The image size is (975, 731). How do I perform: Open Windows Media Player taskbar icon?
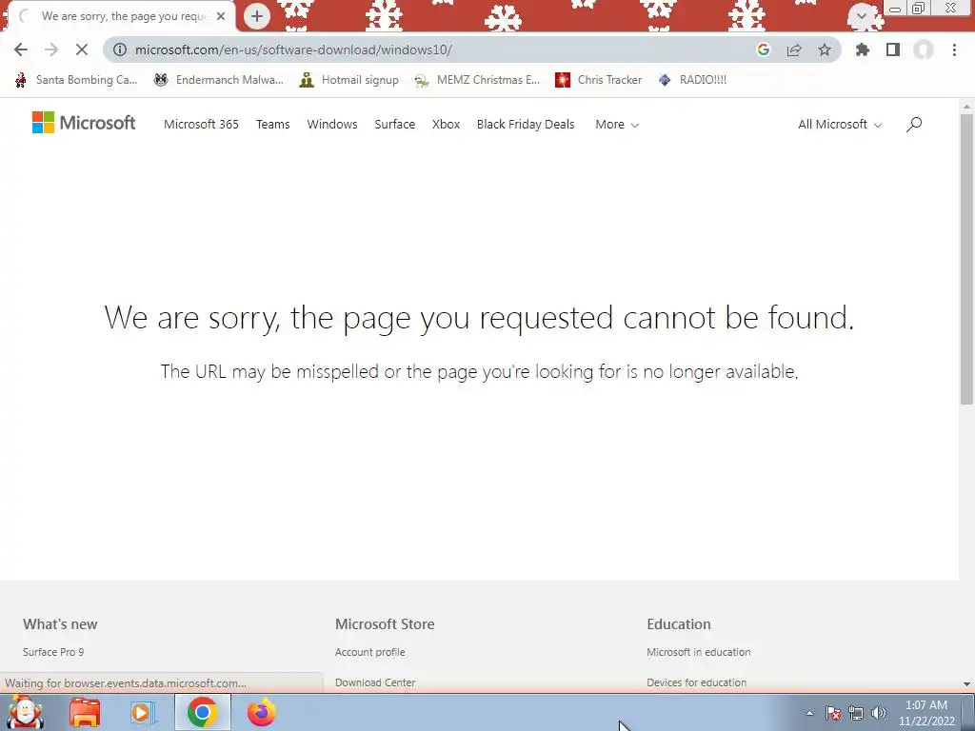[143, 713]
